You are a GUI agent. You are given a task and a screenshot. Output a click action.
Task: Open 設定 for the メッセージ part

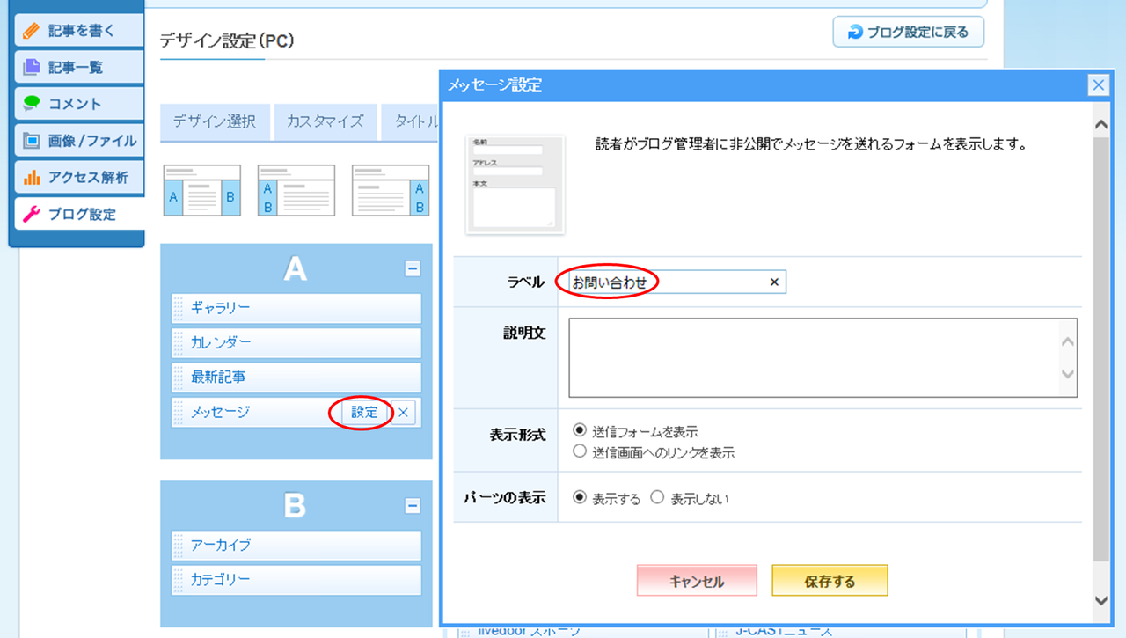click(x=365, y=412)
